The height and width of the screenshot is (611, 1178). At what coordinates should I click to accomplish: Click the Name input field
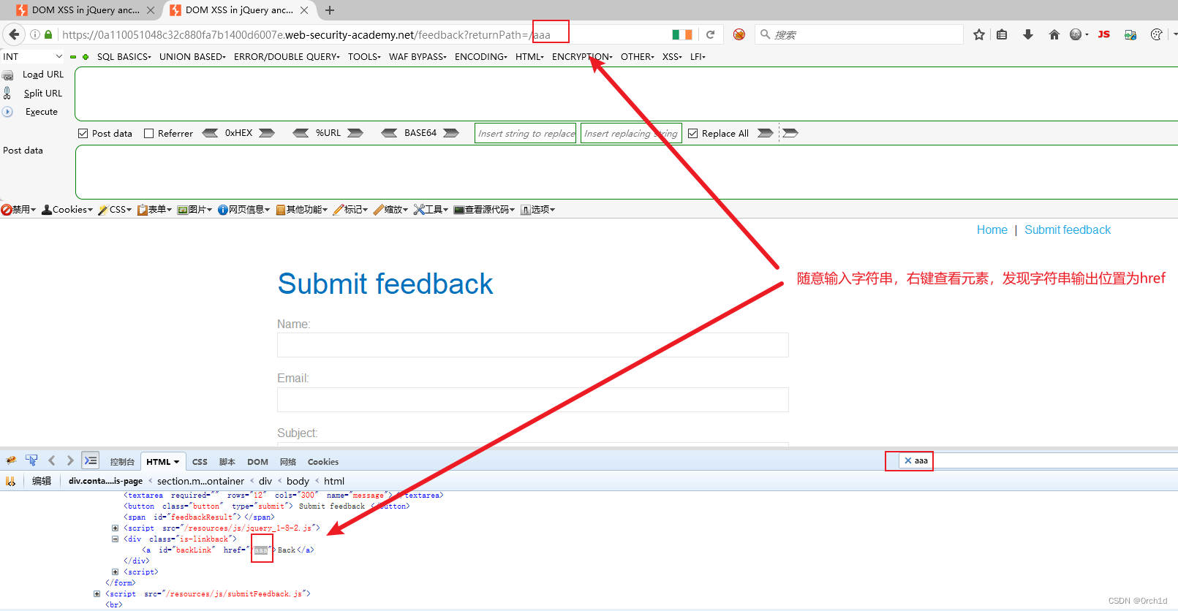coord(532,345)
